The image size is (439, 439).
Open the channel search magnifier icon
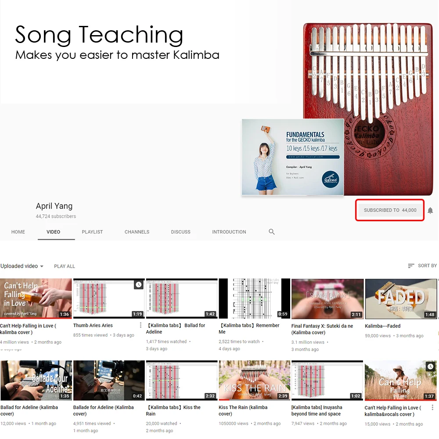tap(272, 232)
